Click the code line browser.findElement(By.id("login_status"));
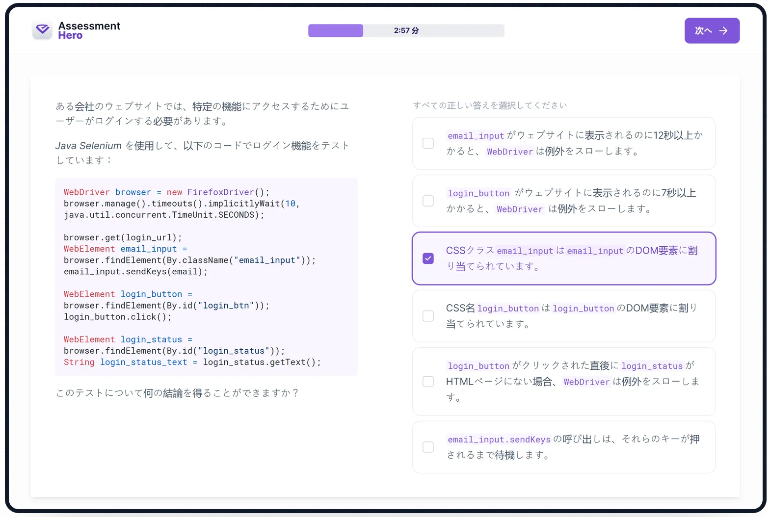The width and height of the screenshot is (770, 517). click(x=174, y=351)
